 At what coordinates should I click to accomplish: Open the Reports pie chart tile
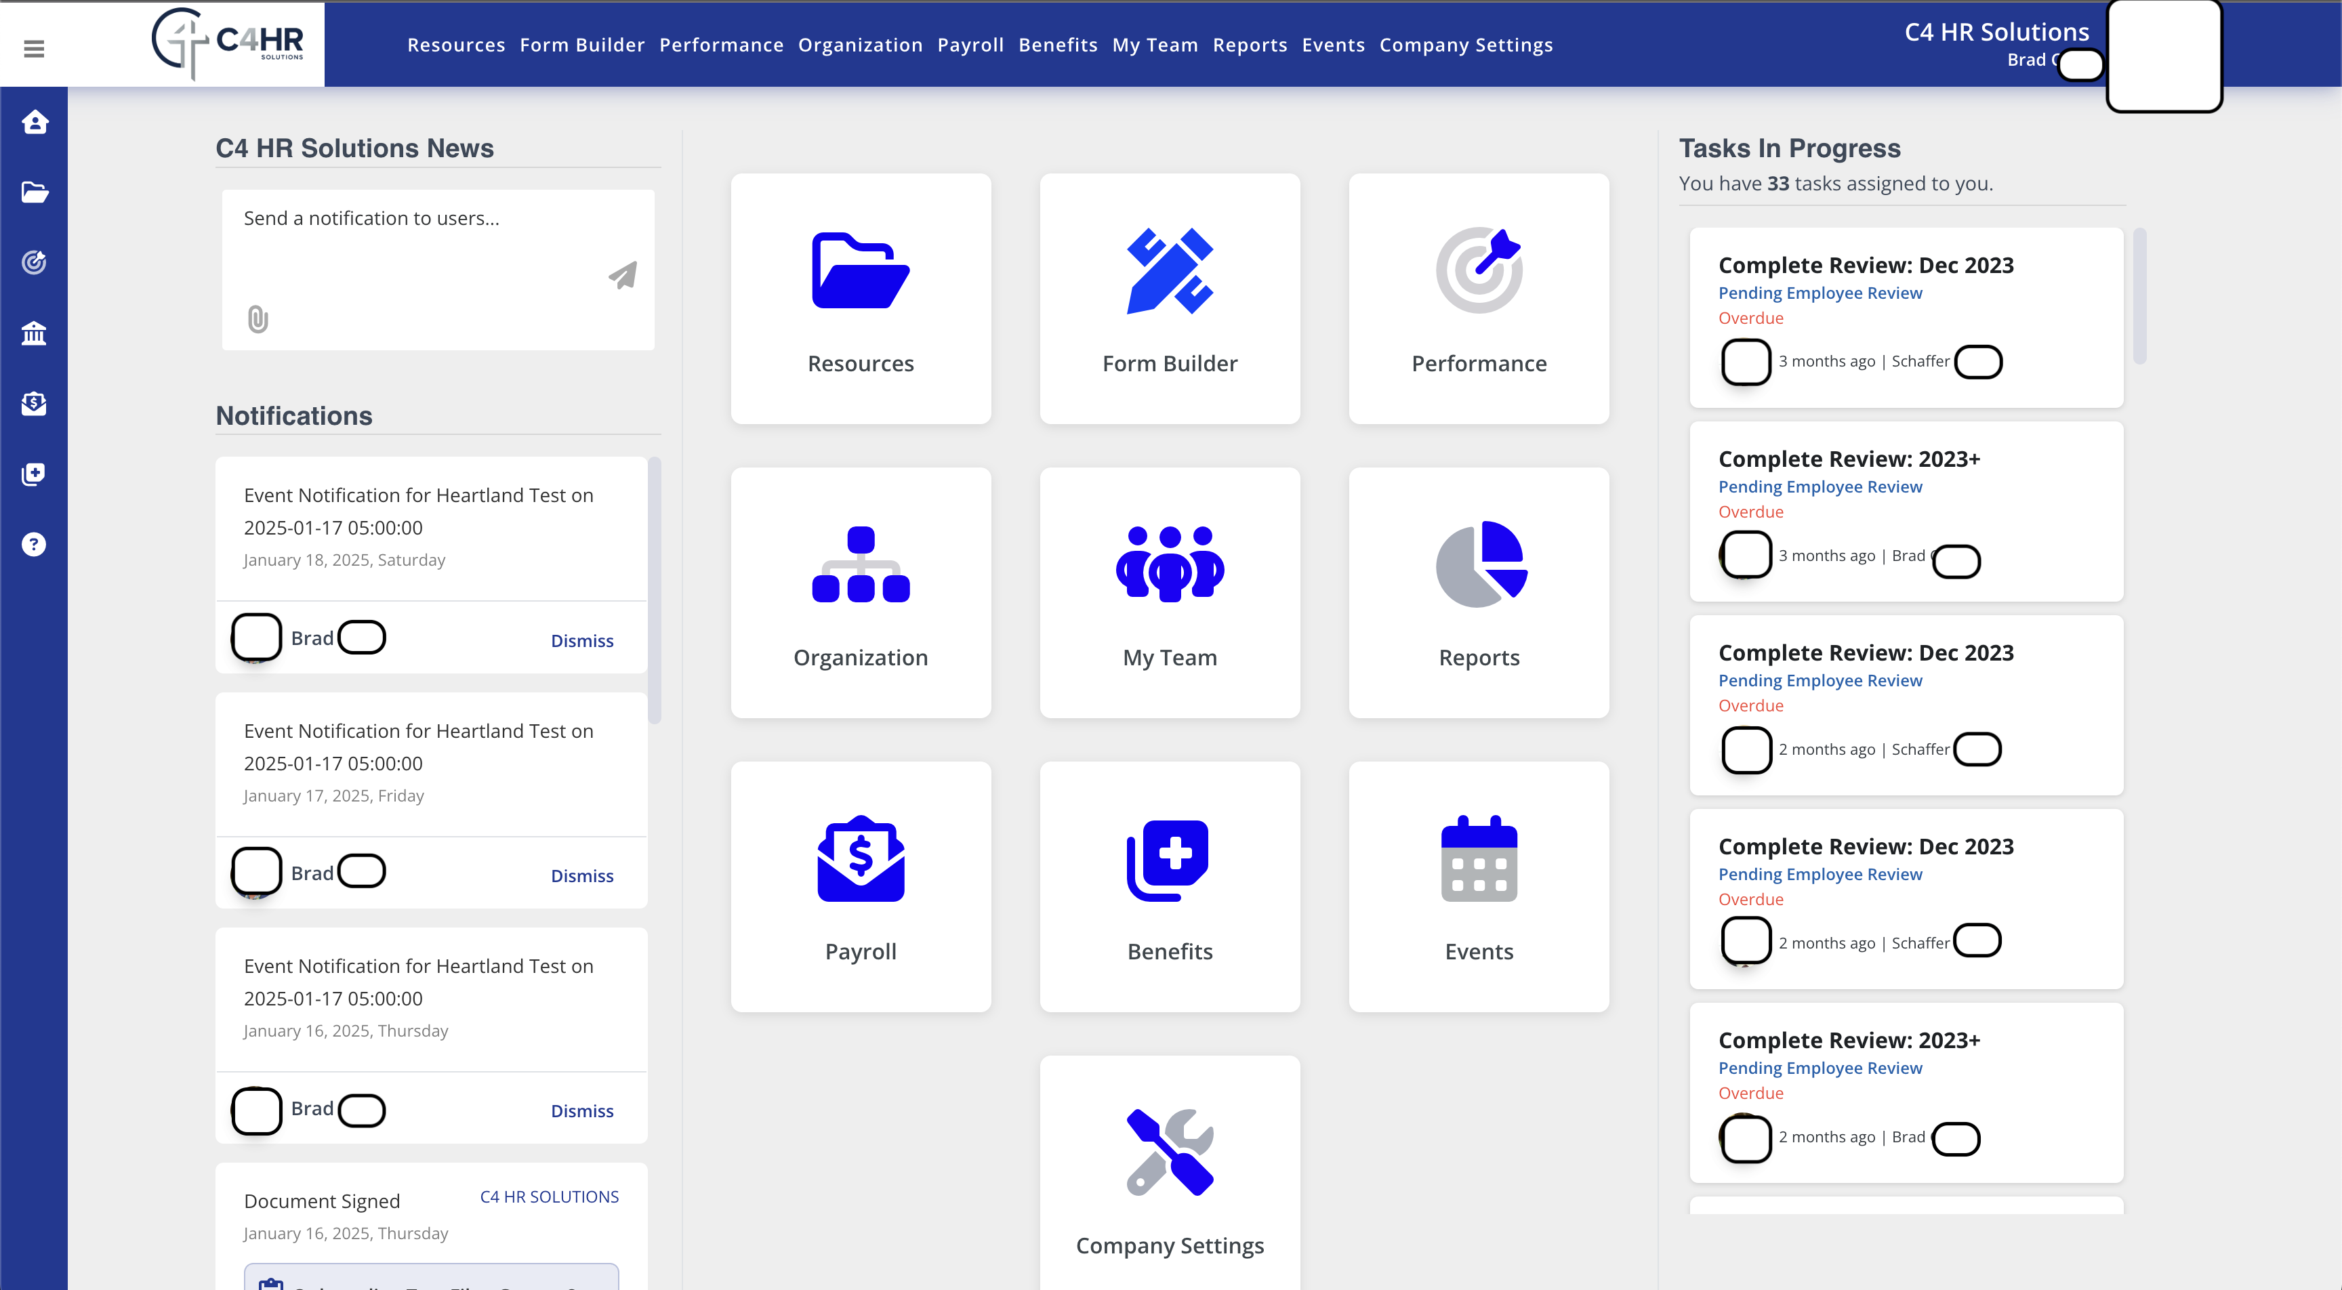point(1478,592)
